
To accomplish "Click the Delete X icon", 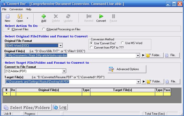I will pyautogui.click(x=56, y=16).
